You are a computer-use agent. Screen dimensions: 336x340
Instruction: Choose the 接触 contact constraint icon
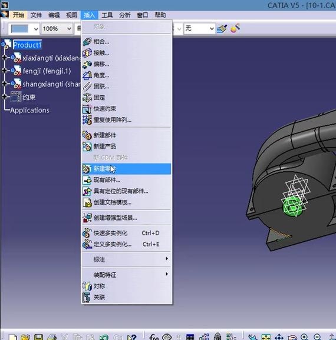tap(87, 53)
